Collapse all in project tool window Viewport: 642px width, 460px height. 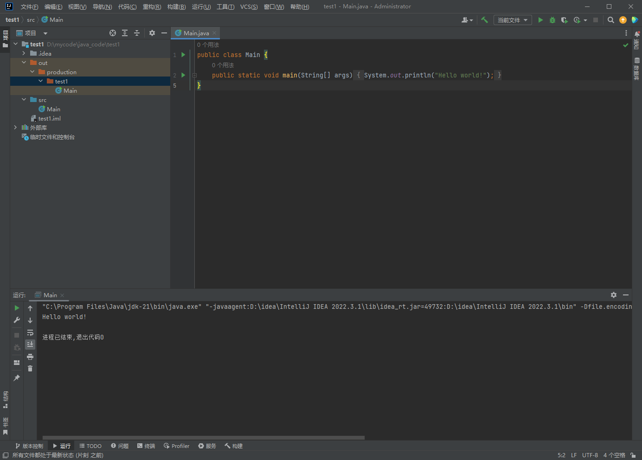coord(137,33)
